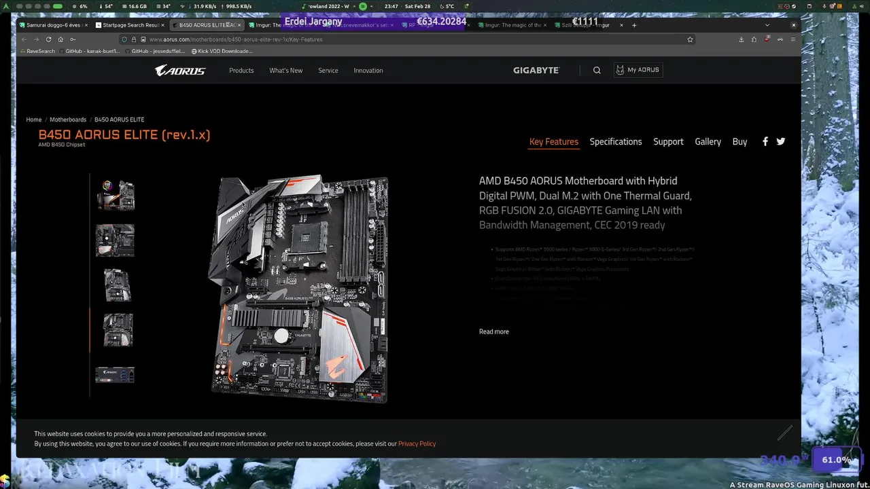Open the browser home page icon
The height and width of the screenshot is (489, 870).
[60, 39]
